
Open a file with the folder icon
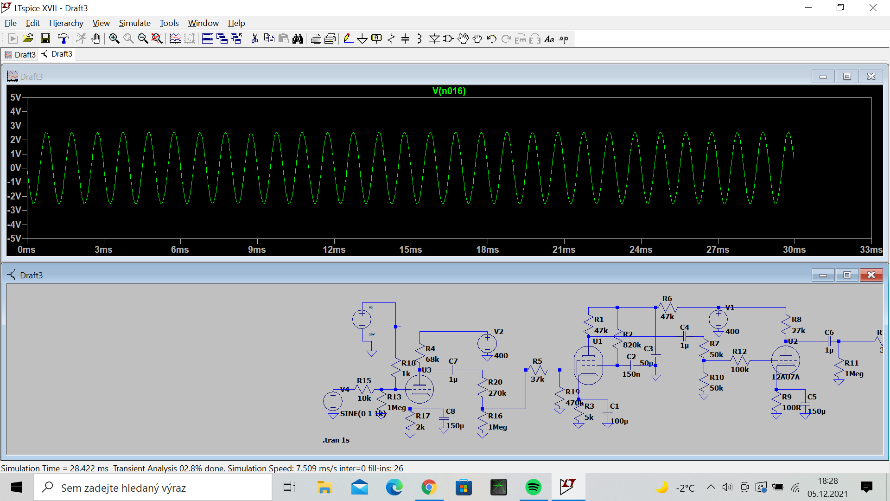pyautogui.click(x=27, y=39)
